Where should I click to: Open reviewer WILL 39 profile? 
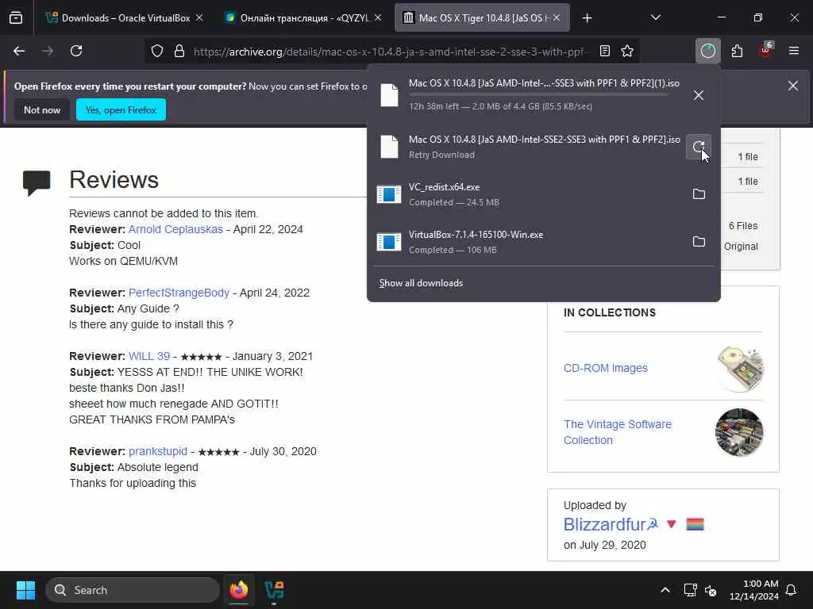[149, 356]
